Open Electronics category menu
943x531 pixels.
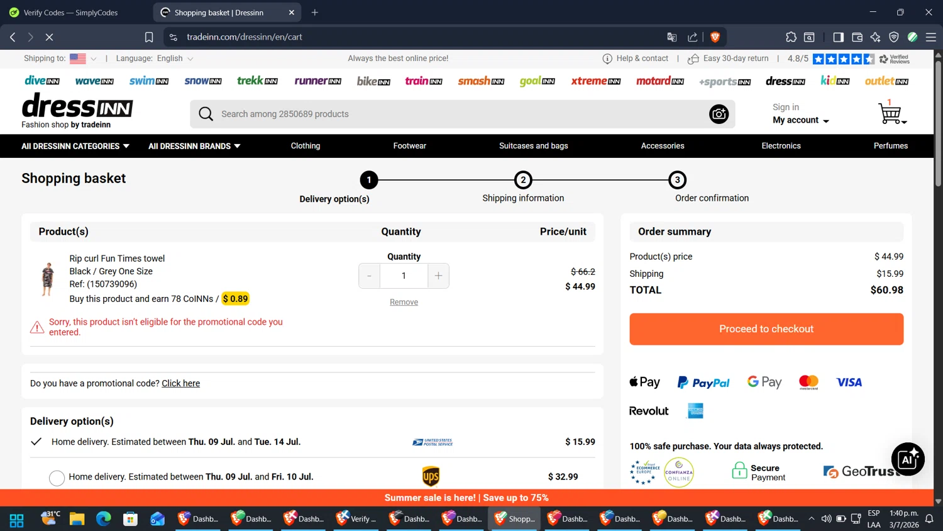coord(781,146)
